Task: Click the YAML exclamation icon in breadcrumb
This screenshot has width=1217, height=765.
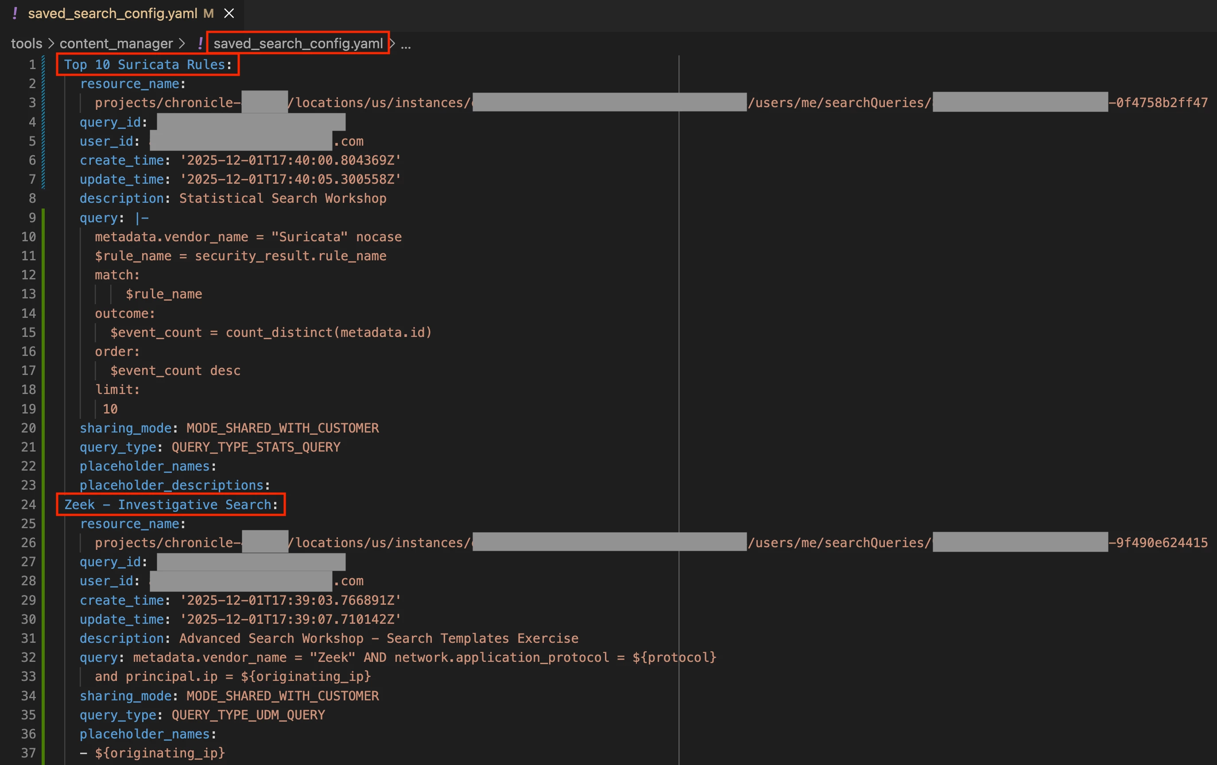Action: pyautogui.click(x=200, y=43)
